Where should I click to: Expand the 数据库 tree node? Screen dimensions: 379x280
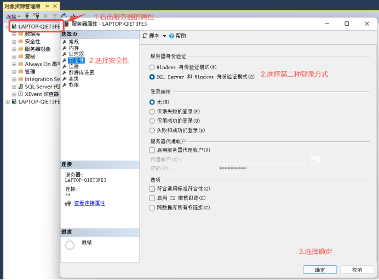pos(14,34)
